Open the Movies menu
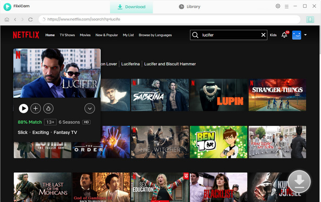This screenshot has height=202, width=321. click(85, 35)
